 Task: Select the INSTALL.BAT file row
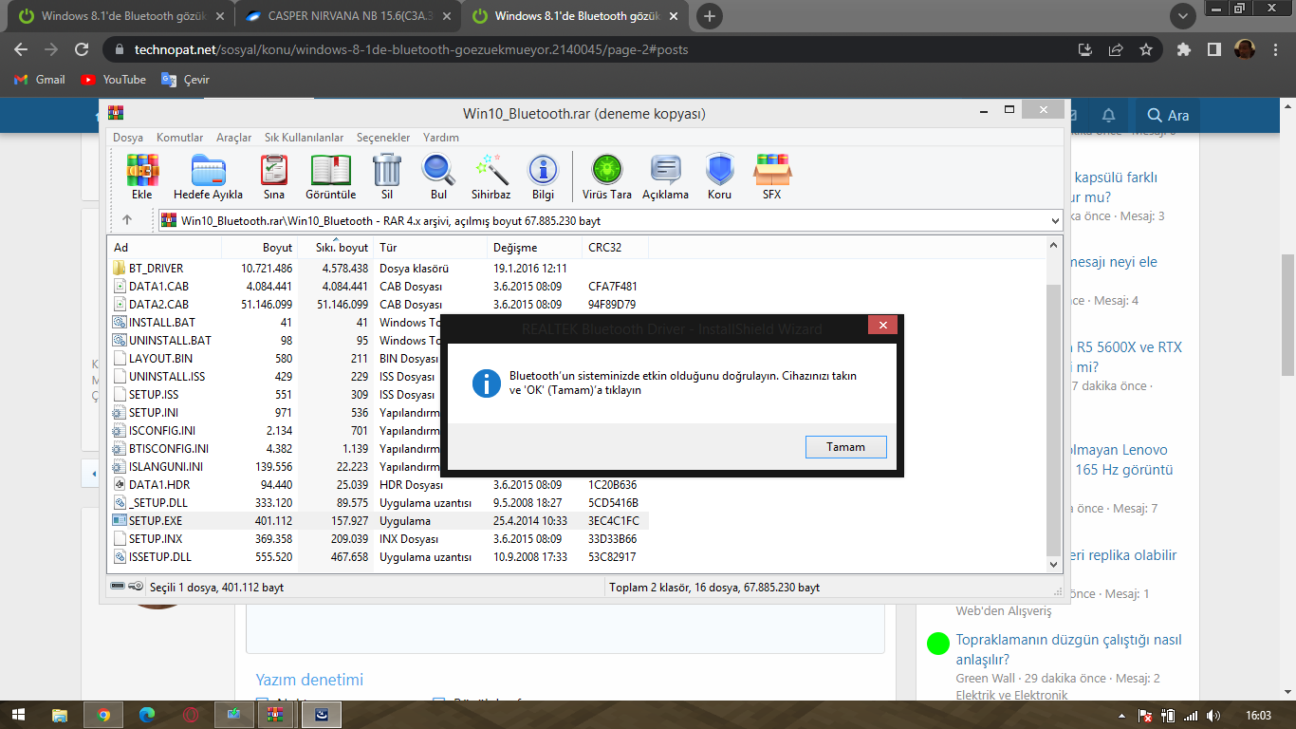point(380,323)
